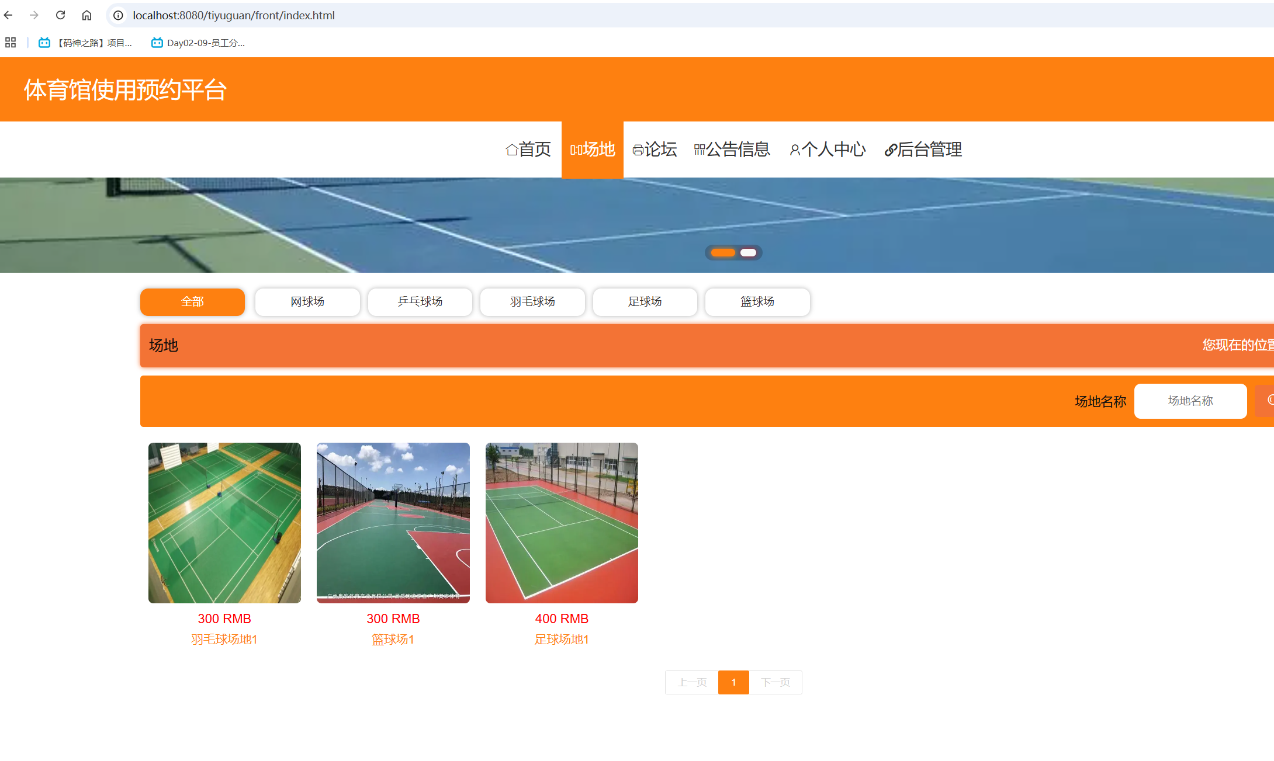Open the 论坛 forum menu
The width and height of the screenshot is (1274, 761).
[x=655, y=150]
